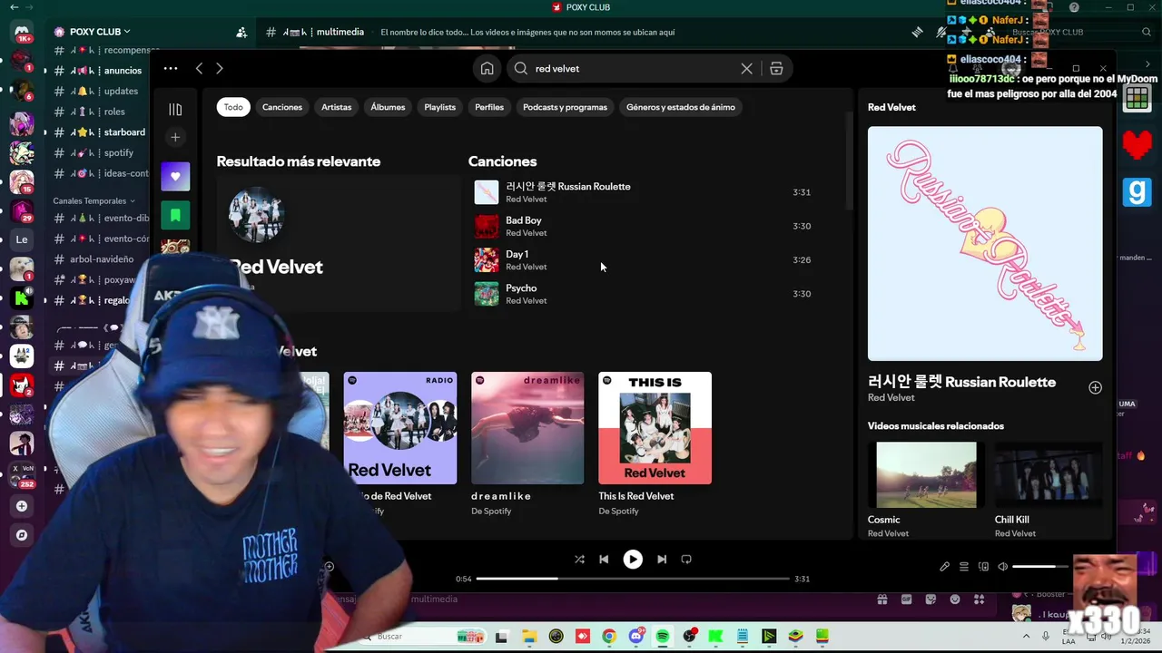Go to Spotify Home using the house icon
1162x653 pixels.
click(487, 69)
